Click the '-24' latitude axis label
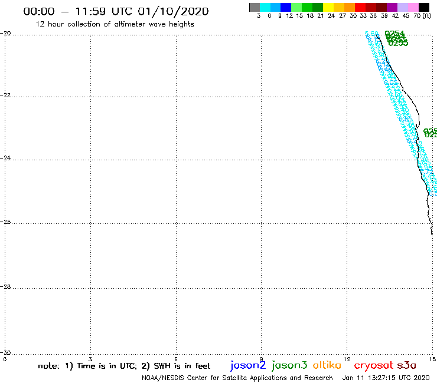 point(5,158)
